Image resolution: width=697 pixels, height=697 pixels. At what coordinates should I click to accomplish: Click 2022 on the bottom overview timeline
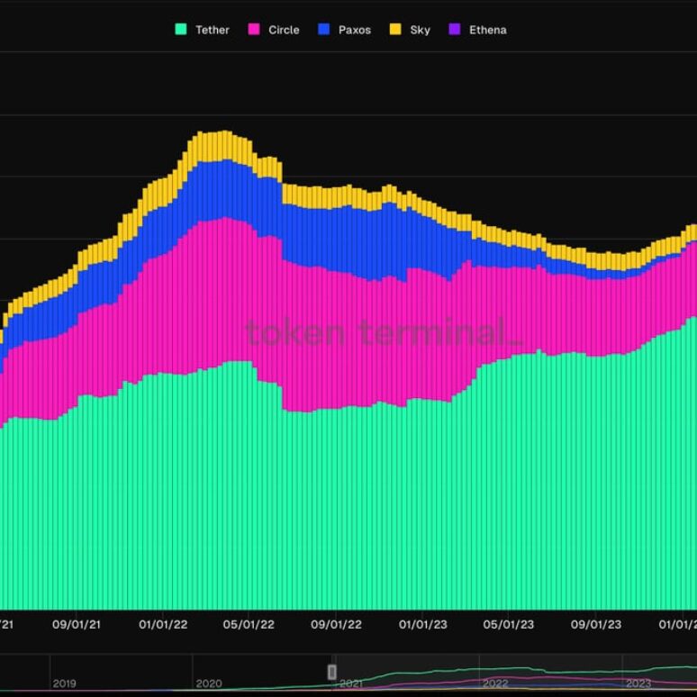click(495, 683)
